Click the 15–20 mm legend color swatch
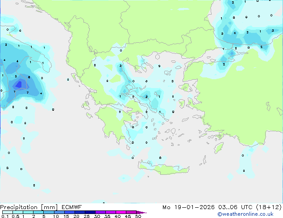Image resolution: width=283 pixels, height=218 pixels. coord(70,212)
